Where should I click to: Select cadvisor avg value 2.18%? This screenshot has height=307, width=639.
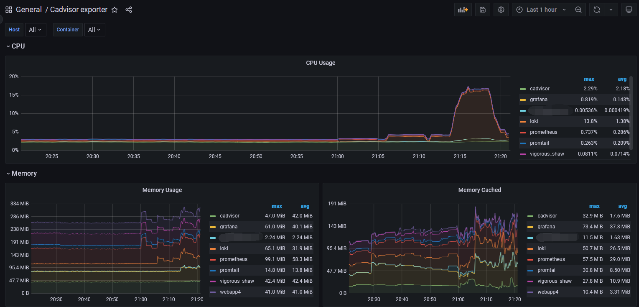(622, 89)
